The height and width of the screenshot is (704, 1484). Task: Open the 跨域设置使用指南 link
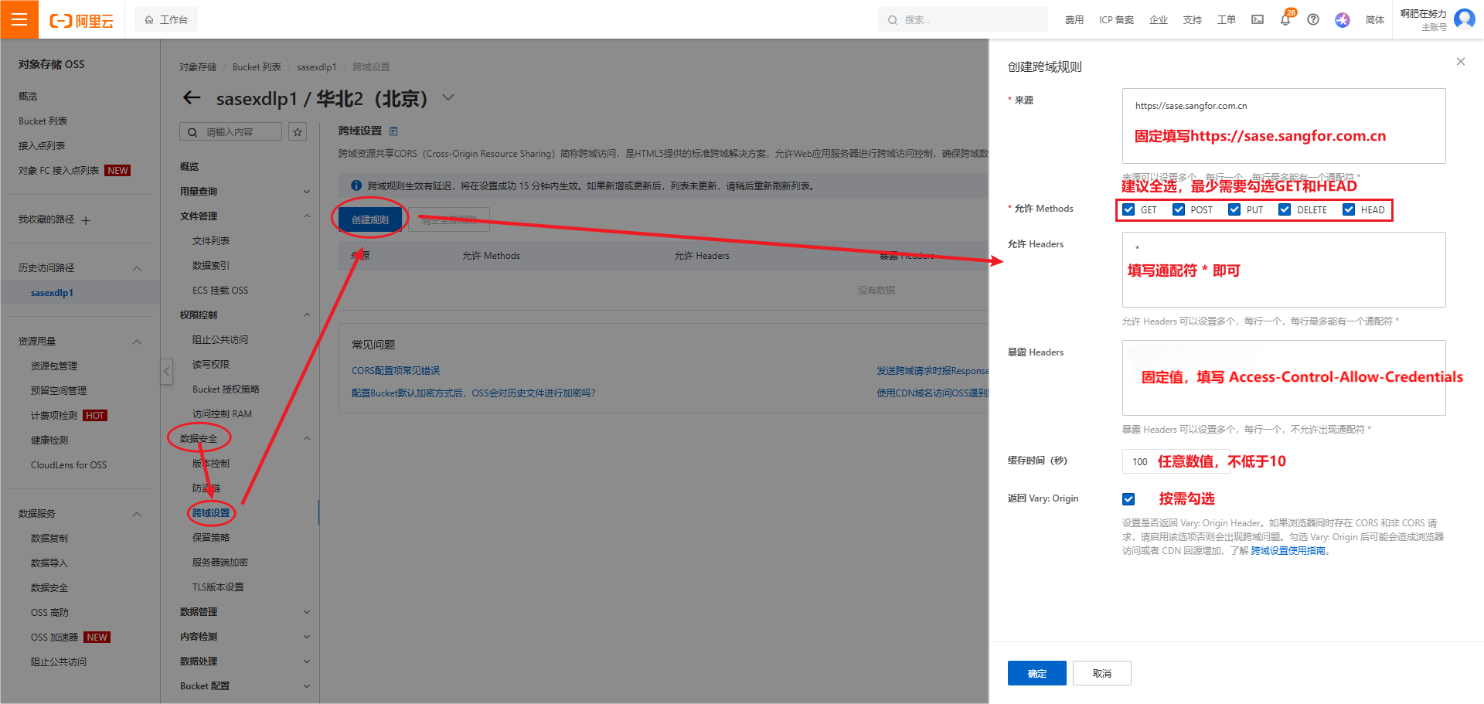pyautogui.click(x=1288, y=551)
